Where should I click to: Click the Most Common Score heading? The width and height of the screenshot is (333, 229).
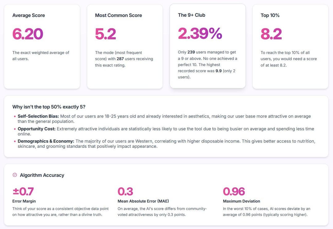coord(118,15)
